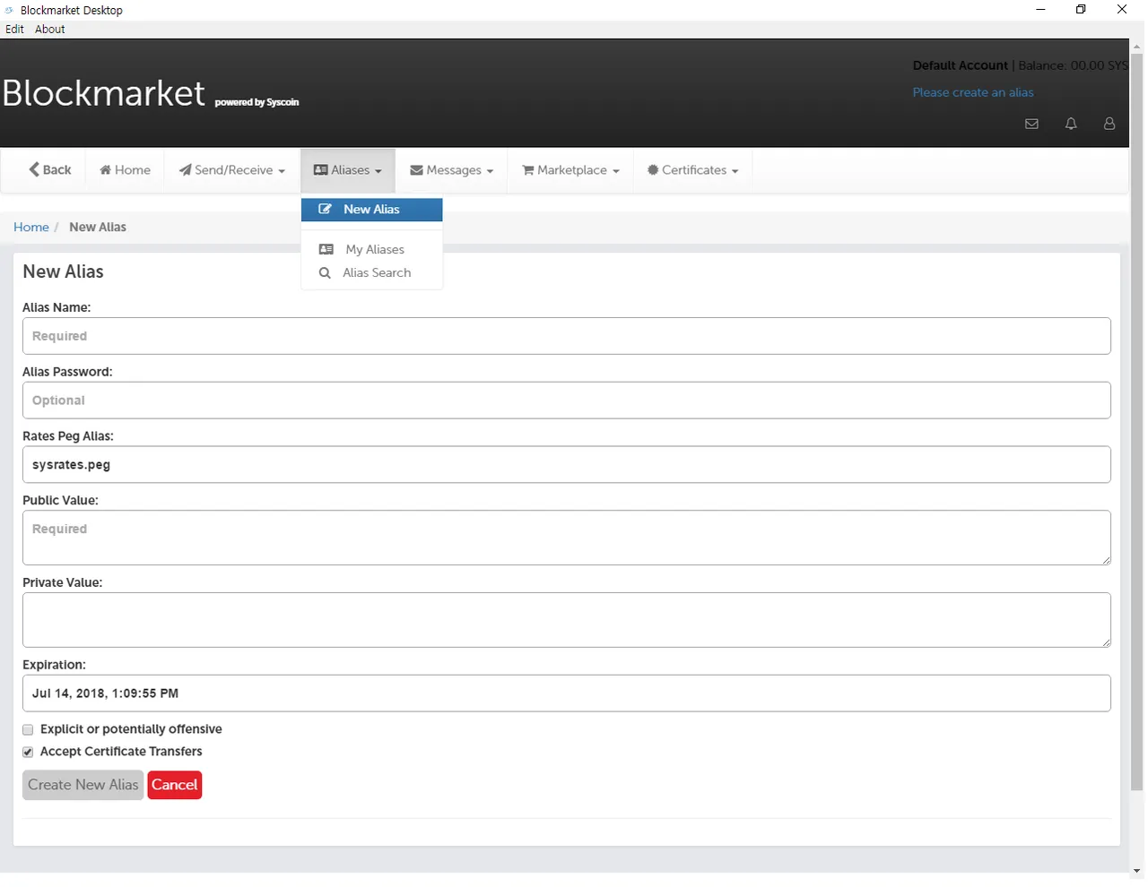The height and width of the screenshot is (887, 1148).
Task: Open the About menu
Action: tap(50, 29)
